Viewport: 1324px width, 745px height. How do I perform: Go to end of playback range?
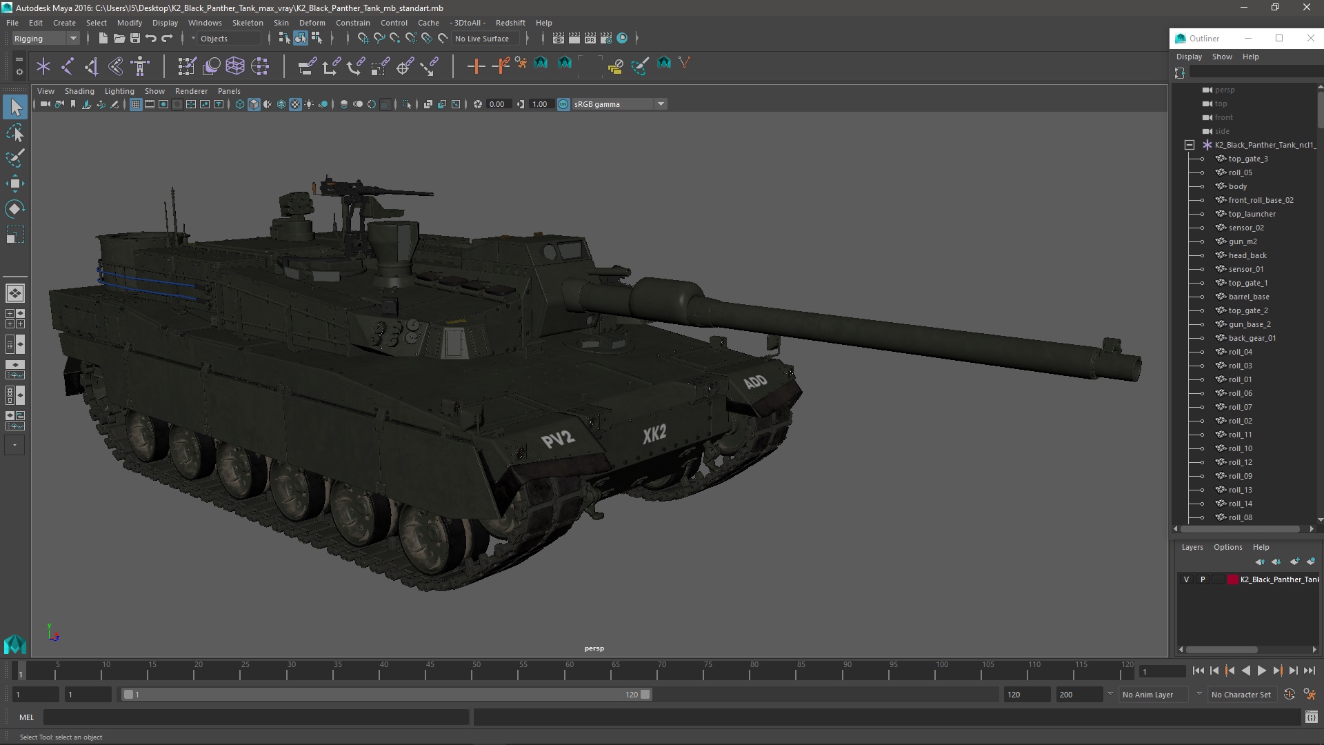click(x=1309, y=670)
